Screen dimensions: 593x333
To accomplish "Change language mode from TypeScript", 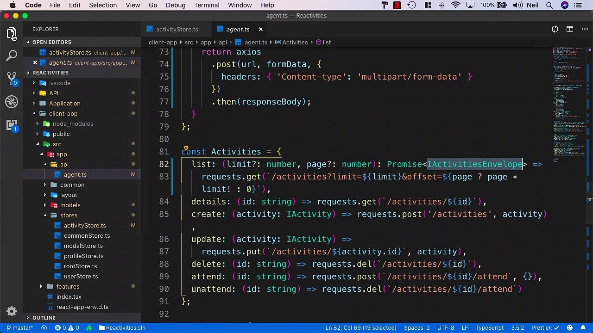I will point(489,327).
